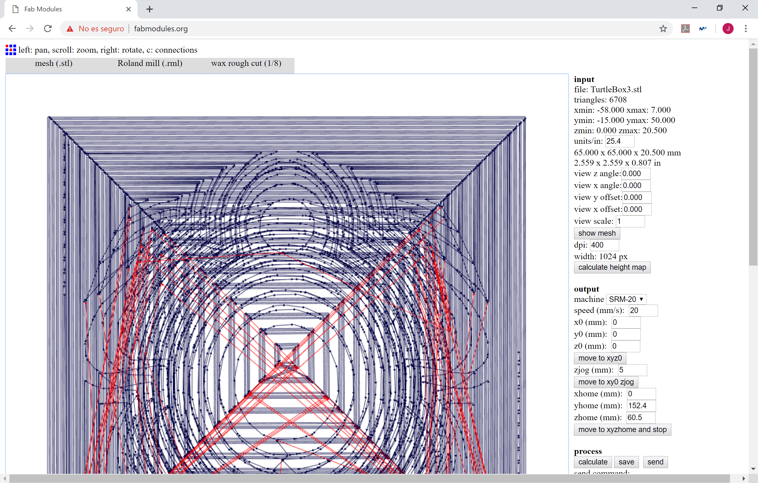This screenshot has width=758, height=483.
Task: Open a new browser tab
Action: click(150, 9)
